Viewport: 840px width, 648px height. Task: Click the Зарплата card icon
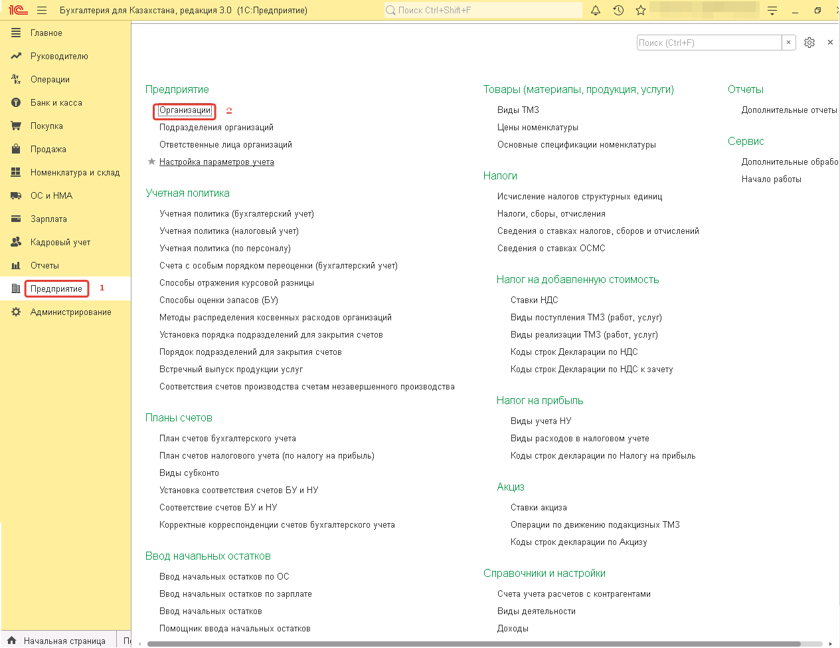[x=16, y=219]
